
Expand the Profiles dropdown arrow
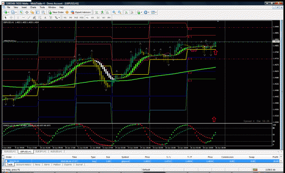tap(16, 12)
